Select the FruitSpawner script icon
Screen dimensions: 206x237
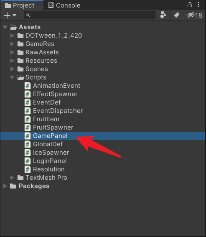coord(28,127)
